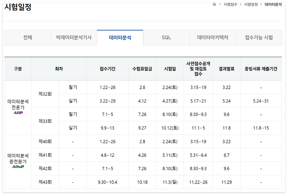Viewport: 288px width, 195px height.
Task: Click the ADP logo under 데이터분석 전문가
Action: tap(18, 113)
